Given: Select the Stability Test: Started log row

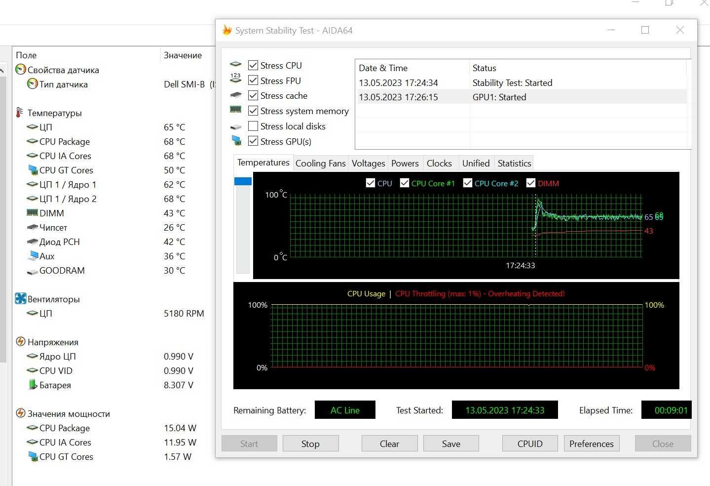Looking at the screenshot, I should click(x=521, y=83).
